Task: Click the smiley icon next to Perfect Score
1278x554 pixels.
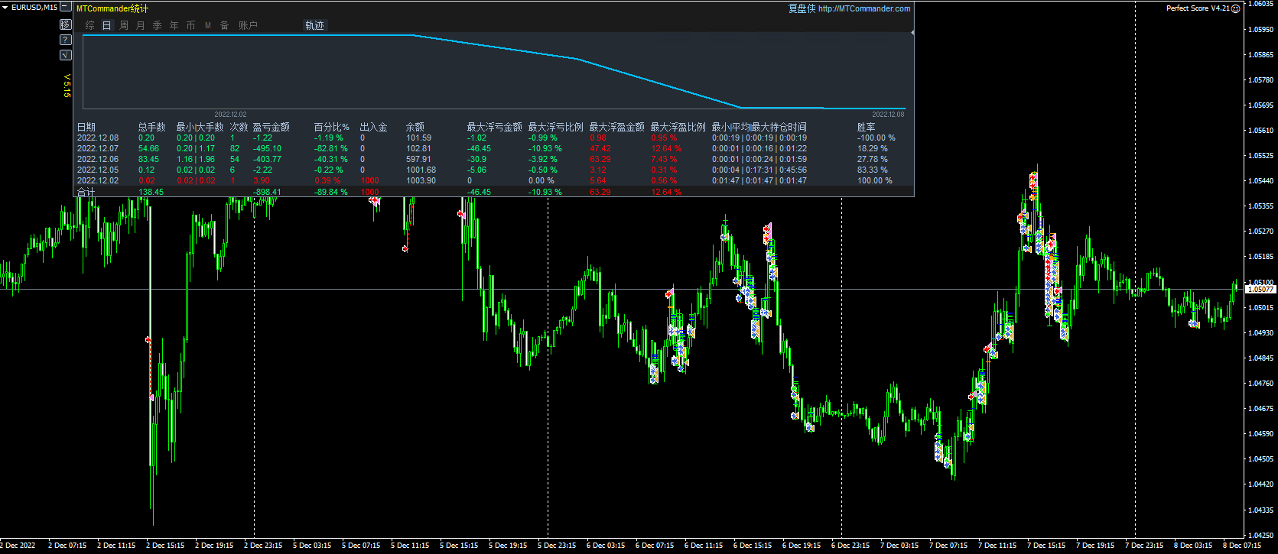Action: coord(1236,8)
